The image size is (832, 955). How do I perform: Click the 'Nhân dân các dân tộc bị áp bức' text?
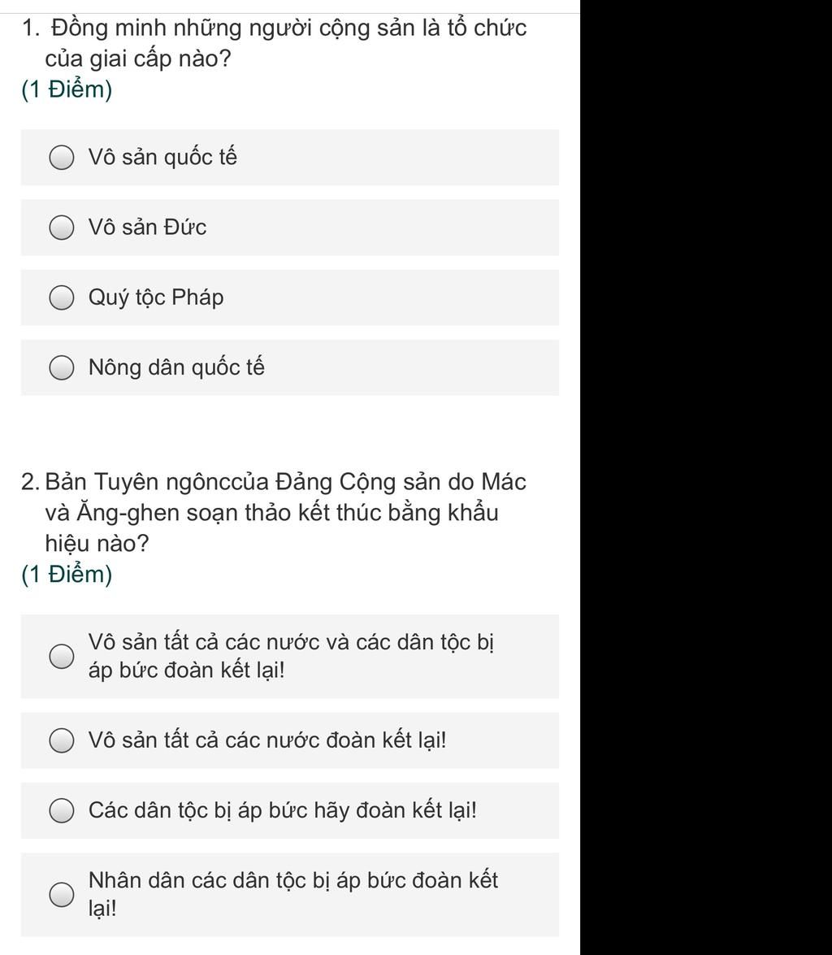point(292,880)
